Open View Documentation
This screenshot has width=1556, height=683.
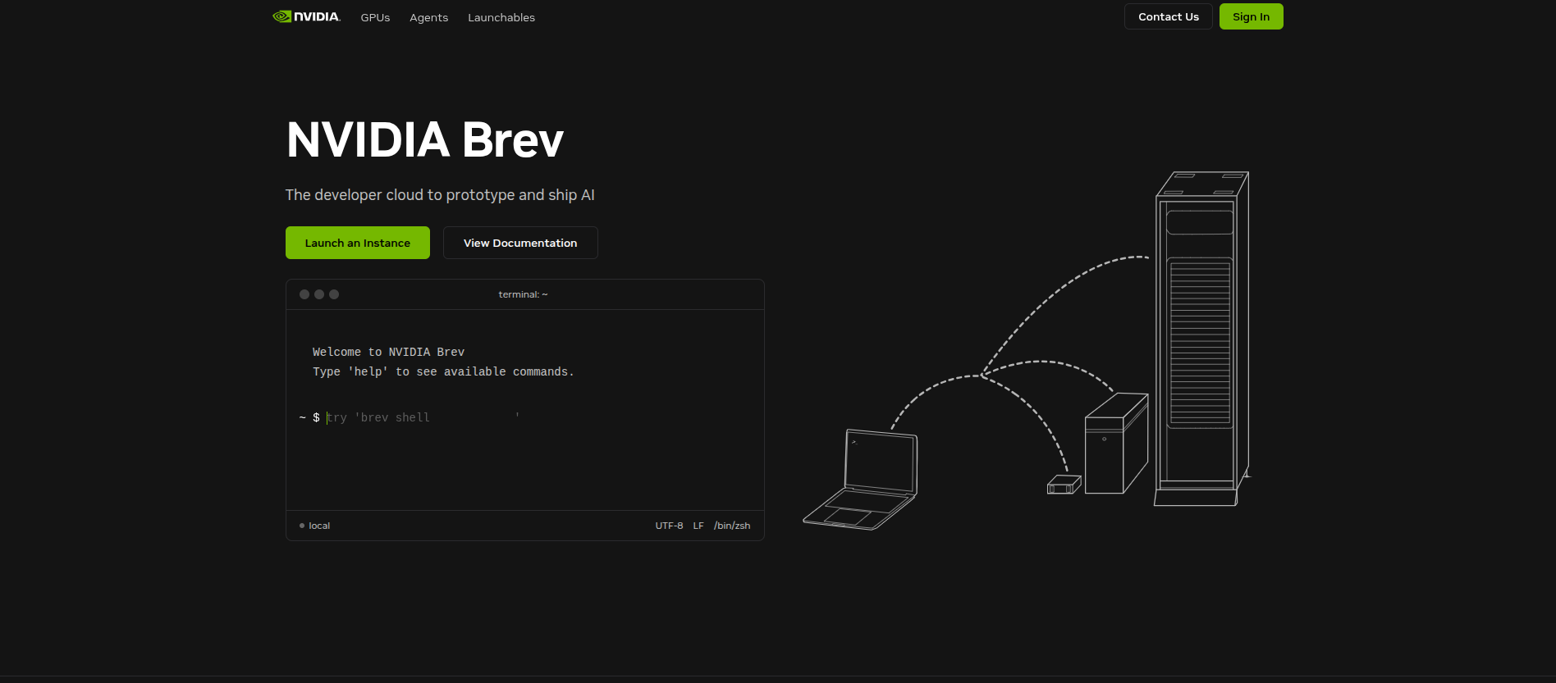[x=520, y=243]
